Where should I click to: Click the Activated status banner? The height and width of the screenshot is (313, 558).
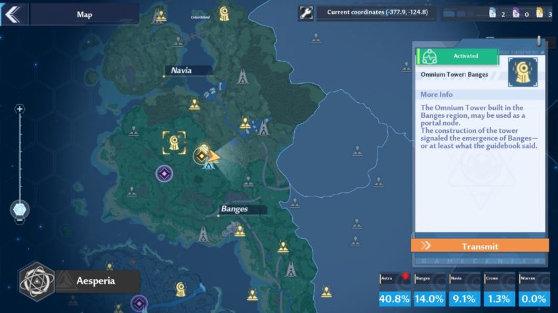click(x=458, y=56)
